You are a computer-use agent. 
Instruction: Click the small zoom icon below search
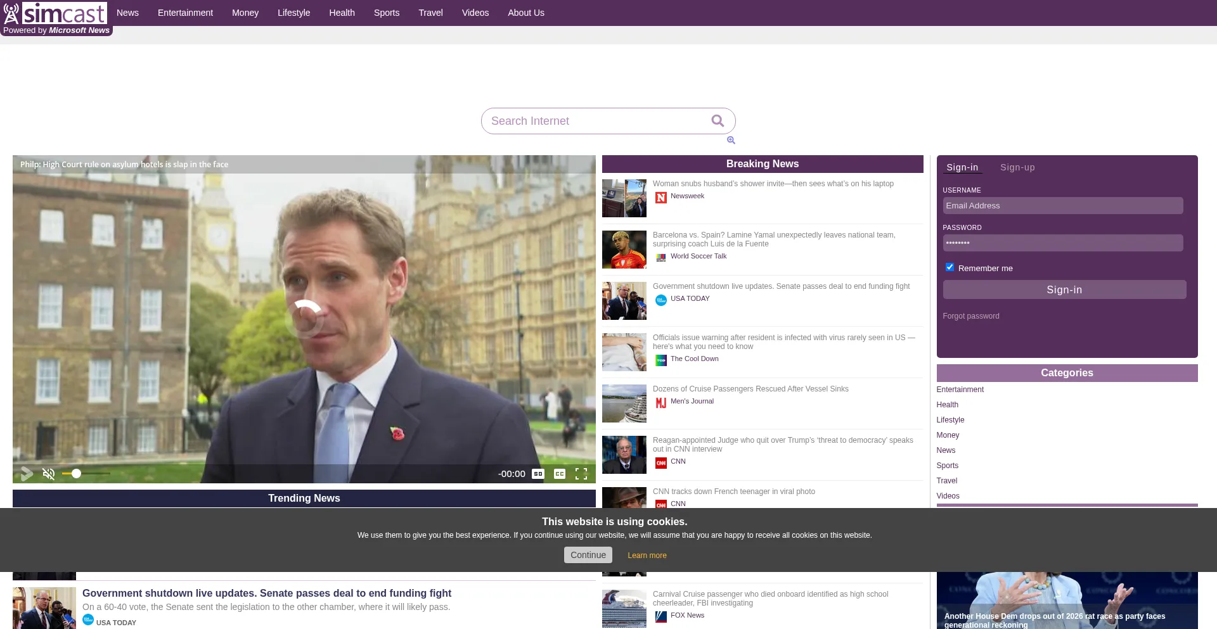pos(731,141)
